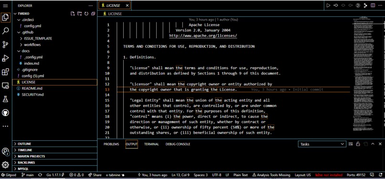
Task: Collapse the TVIDEO root folder
Action: pos(15,14)
